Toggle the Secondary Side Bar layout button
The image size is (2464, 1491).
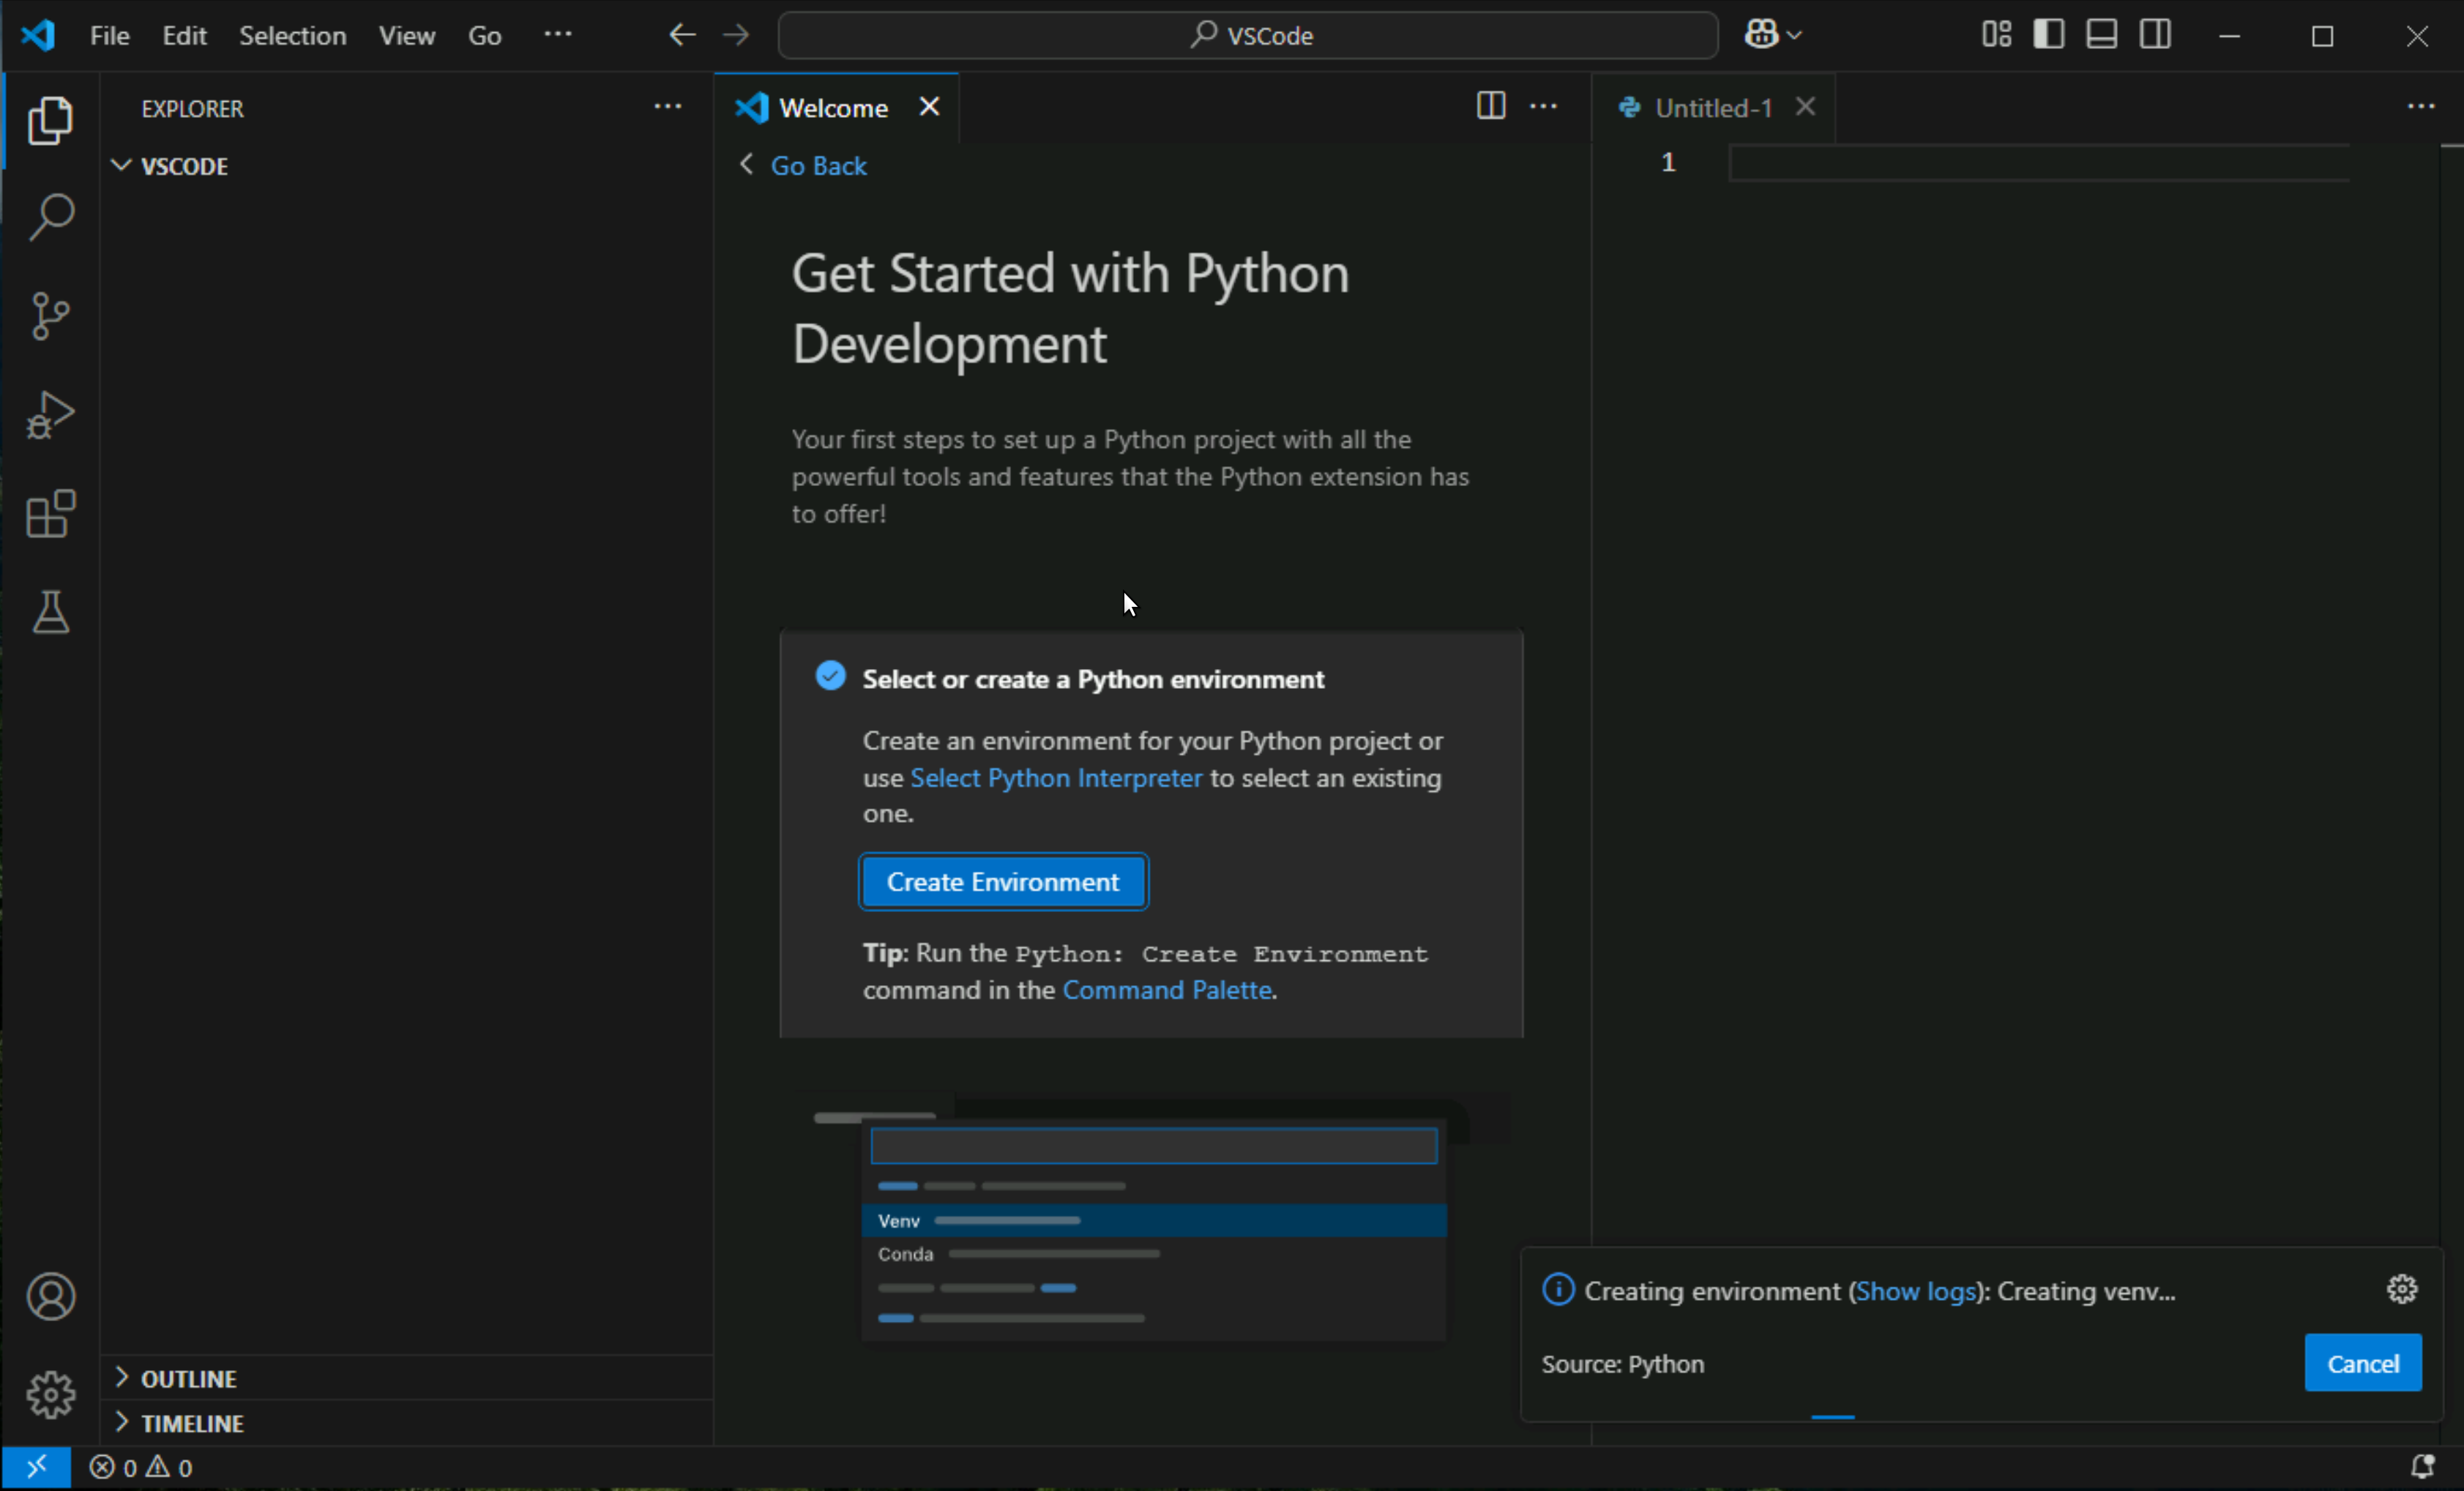pyautogui.click(x=2155, y=35)
